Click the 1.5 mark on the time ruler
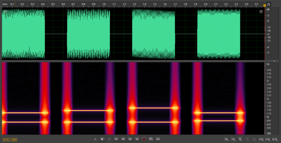Screen dimensions: 281x143 point(155,4)
